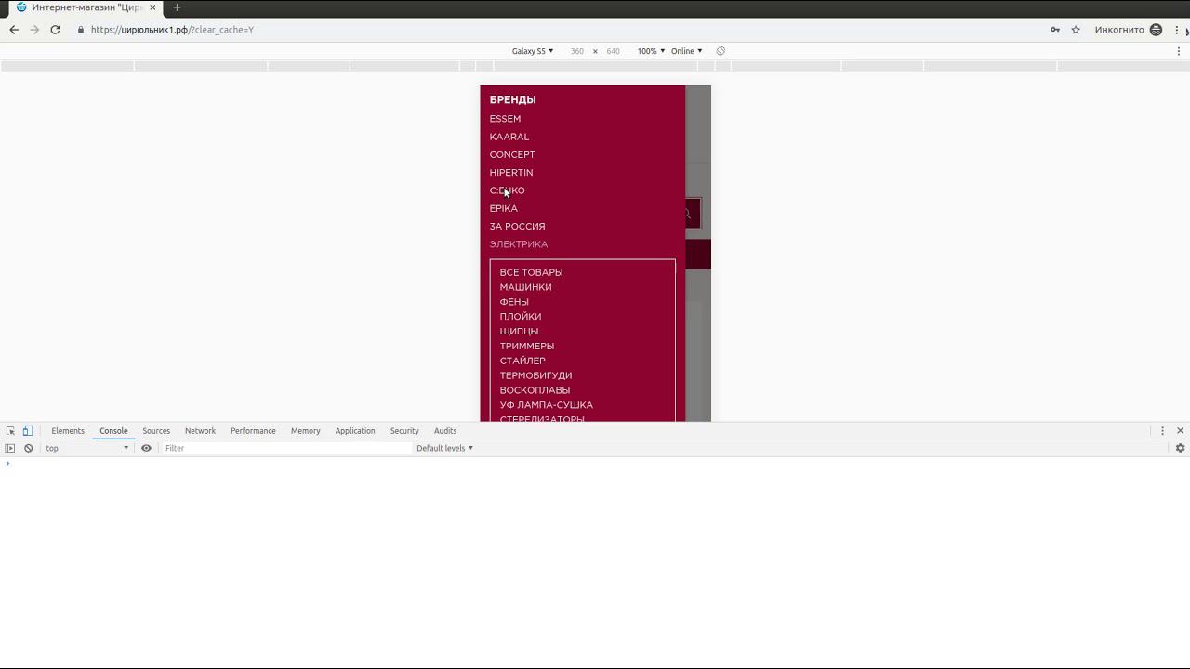The width and height of the screenshot is (1190, 669).
Task: Close the Интернет-магазин browser tab
Action: (152, 7)
